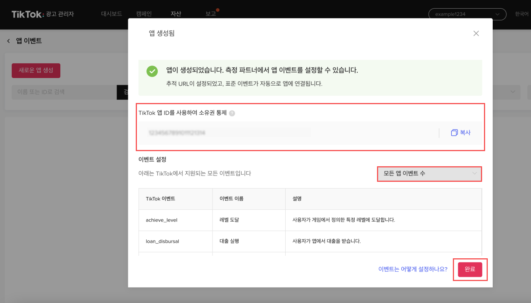The width and height of the screenshot is (531, 303).
Task: Click the description 사용자가 앱에서 대출을 받습니다.
Action: pos(327,241)
